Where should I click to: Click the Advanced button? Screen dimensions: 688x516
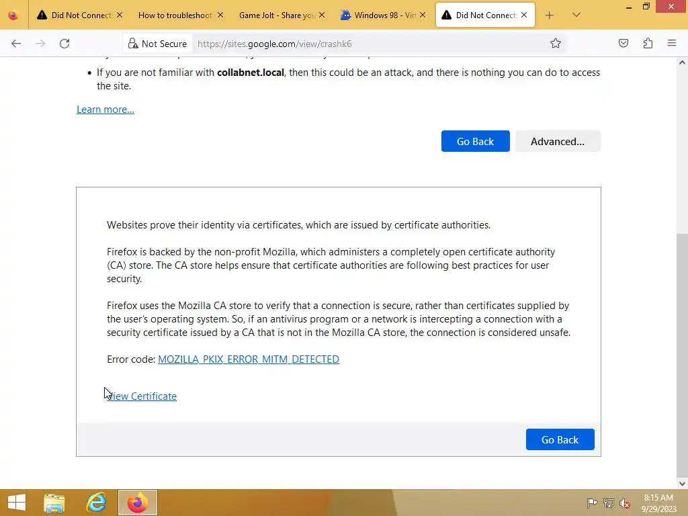click(558, 141)
